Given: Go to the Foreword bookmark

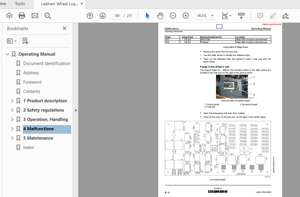Looking at the screenshot, I should [x=32, y=82].
